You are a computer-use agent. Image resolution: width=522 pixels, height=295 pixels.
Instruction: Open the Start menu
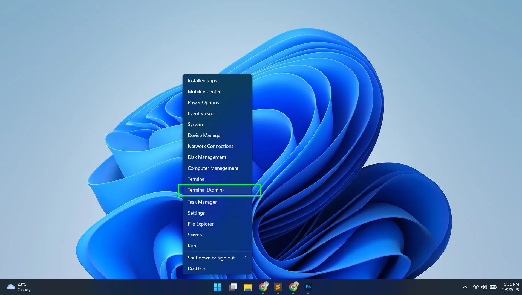pos(217,287)
